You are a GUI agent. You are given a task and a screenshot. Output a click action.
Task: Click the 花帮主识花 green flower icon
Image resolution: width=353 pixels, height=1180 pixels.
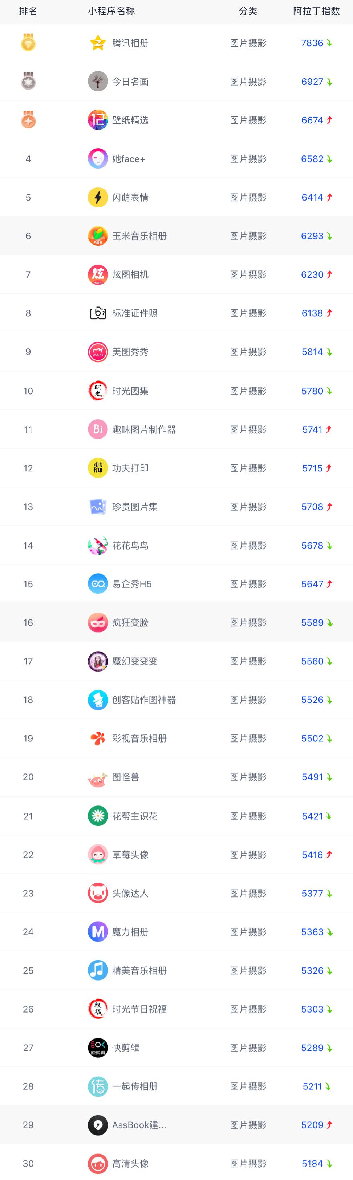(x=98, y=816)
